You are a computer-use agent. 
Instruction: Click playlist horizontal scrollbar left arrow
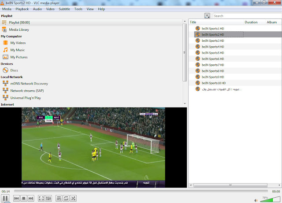click(191, 185)
